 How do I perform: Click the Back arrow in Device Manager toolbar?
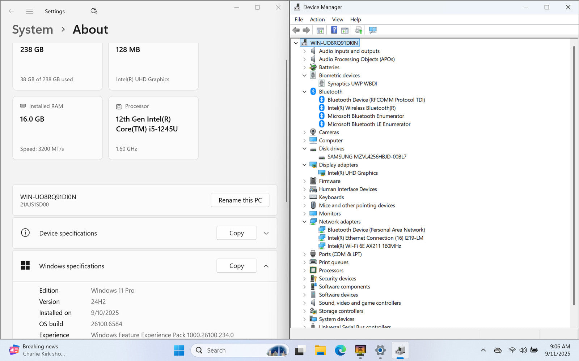point(296,30)
